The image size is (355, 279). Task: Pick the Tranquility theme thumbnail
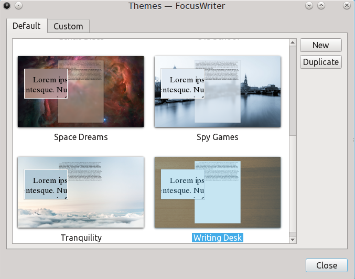pos(81,192)
